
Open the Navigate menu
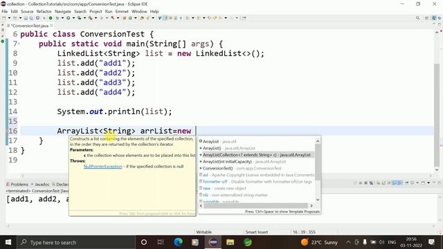63,11
